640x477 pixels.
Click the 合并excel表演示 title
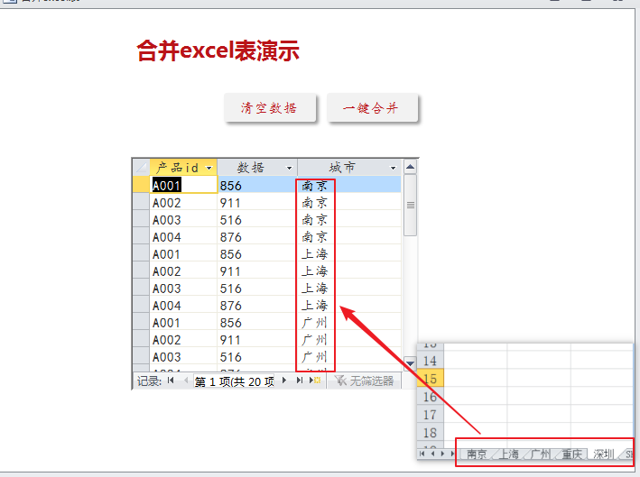[x=218, y=51]
